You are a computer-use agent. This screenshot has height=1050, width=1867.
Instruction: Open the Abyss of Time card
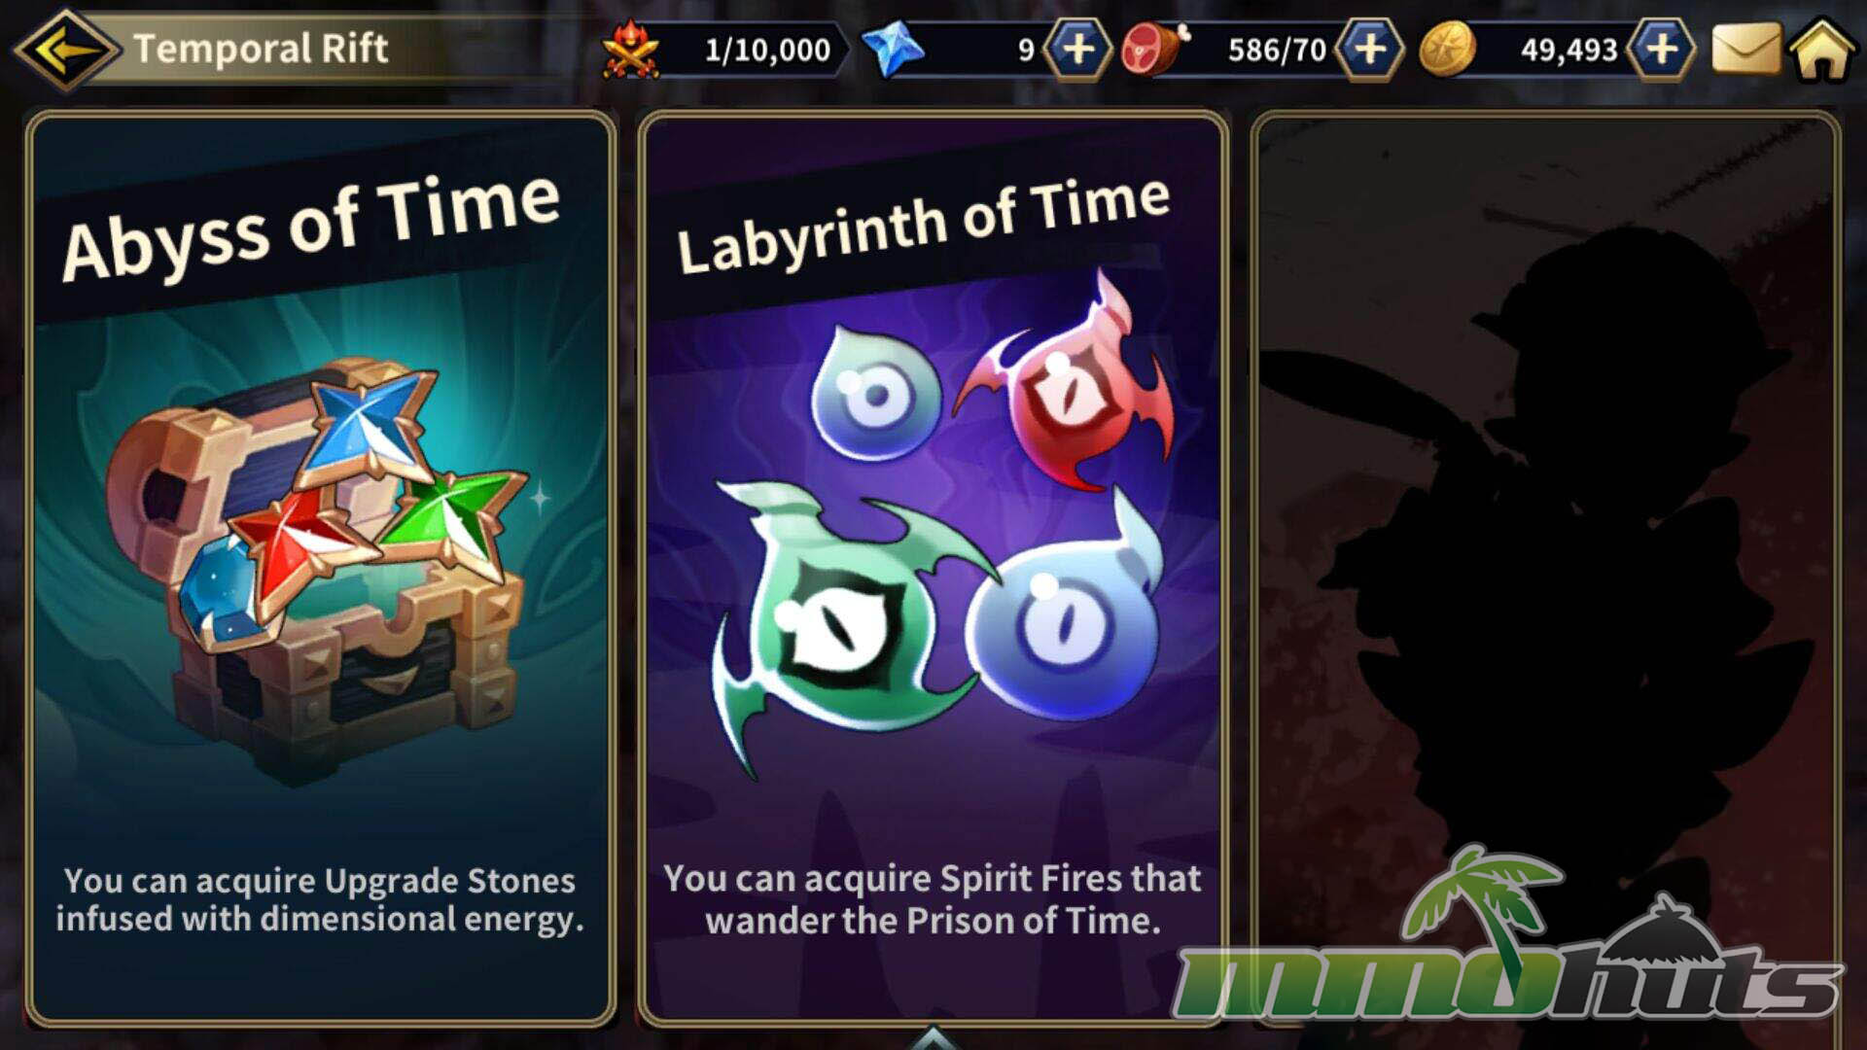pos(321,568)
